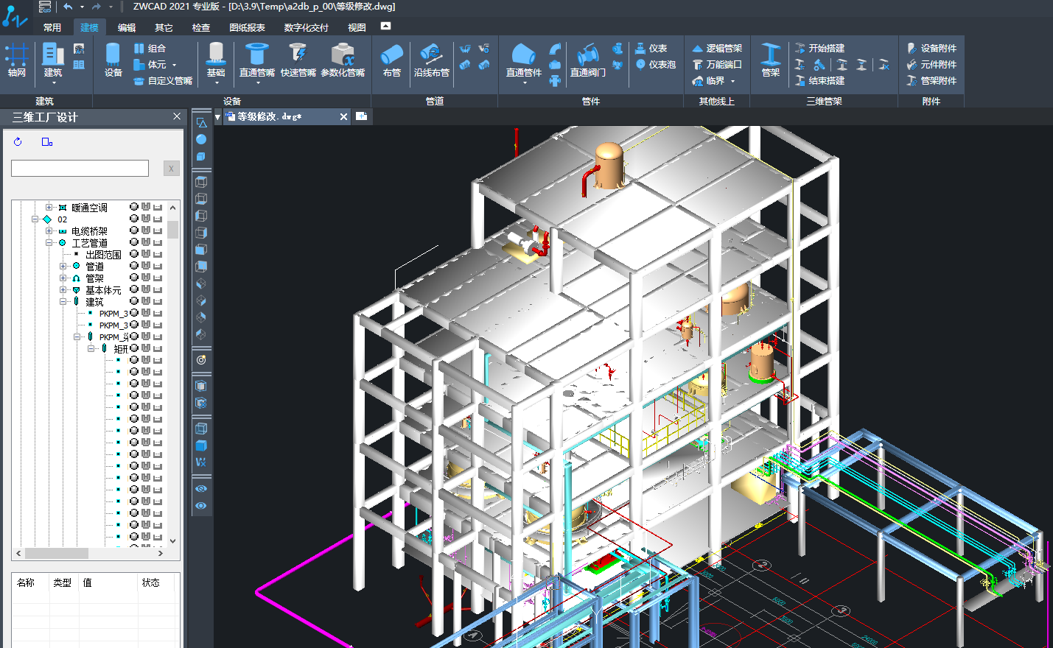
Task: Select the 设备 equipment tool
Action: 113,59
